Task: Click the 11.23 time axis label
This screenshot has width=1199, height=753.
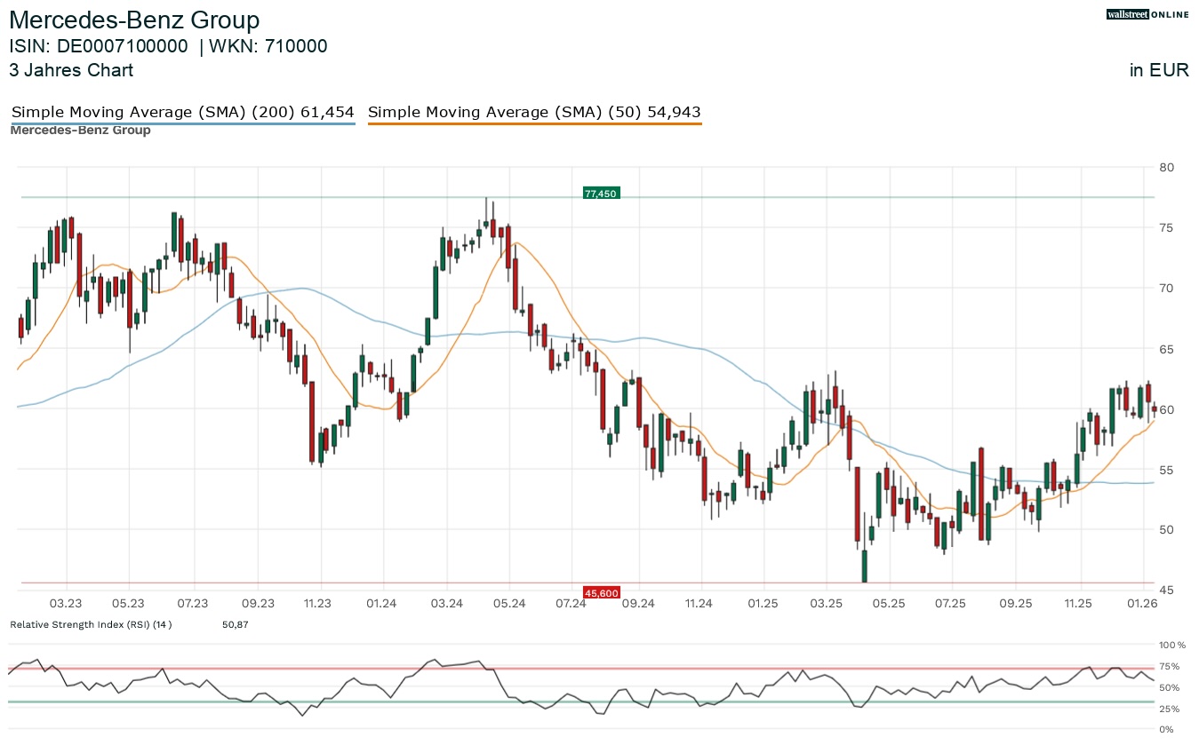Action: [x=317, y=604]
